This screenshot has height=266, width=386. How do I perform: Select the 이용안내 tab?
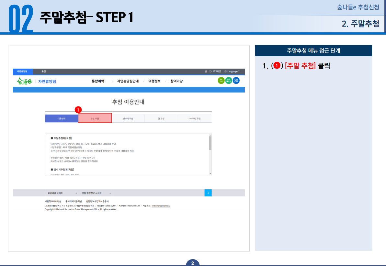tap(62, 118)
